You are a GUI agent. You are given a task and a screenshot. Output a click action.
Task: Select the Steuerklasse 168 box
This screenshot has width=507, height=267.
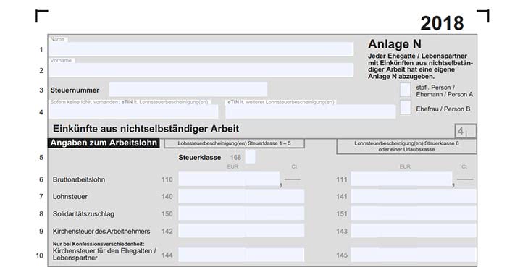(x=251, y=157)
